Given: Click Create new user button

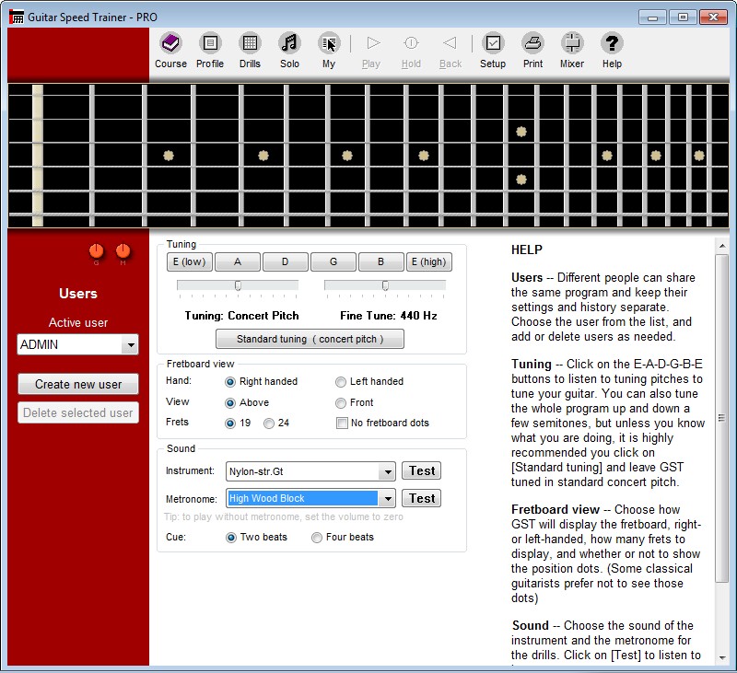Looking at the screenshot, I should [78, 384].
